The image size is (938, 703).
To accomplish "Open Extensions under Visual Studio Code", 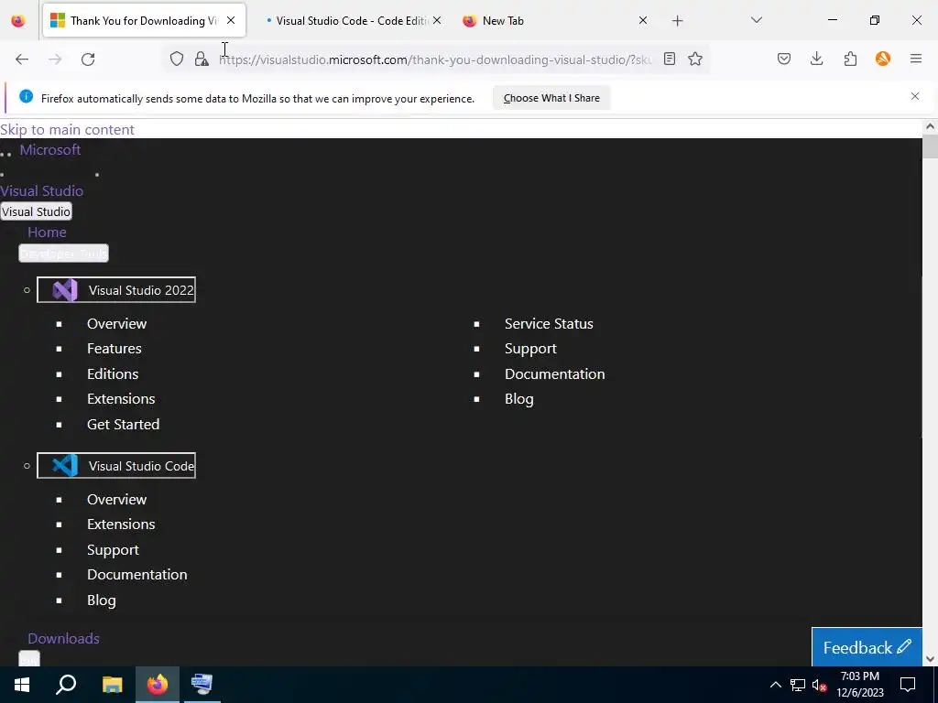I will click(x=121, y=525).
